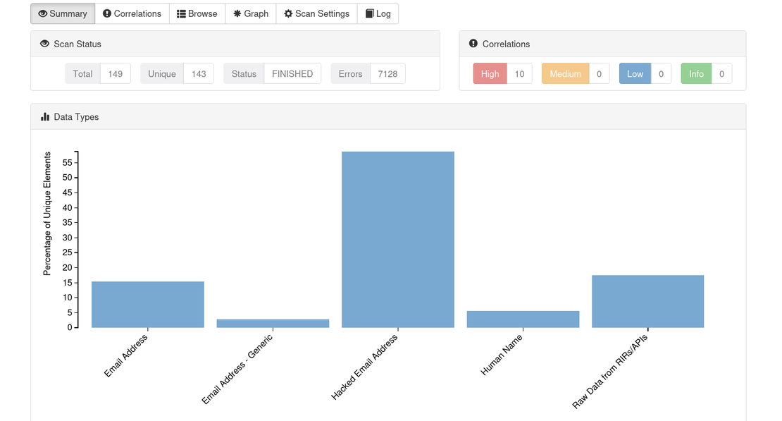The image size is (782, 421).
Task: Click the gear icon on Scan Settings
Action: (288, 13)
